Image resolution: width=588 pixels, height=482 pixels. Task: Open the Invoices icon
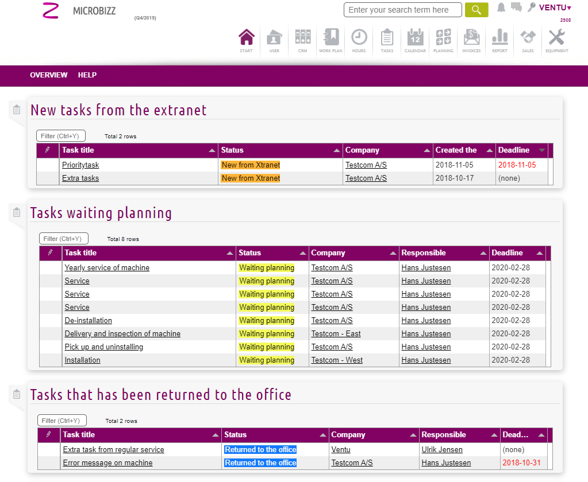tap(471, 38)
